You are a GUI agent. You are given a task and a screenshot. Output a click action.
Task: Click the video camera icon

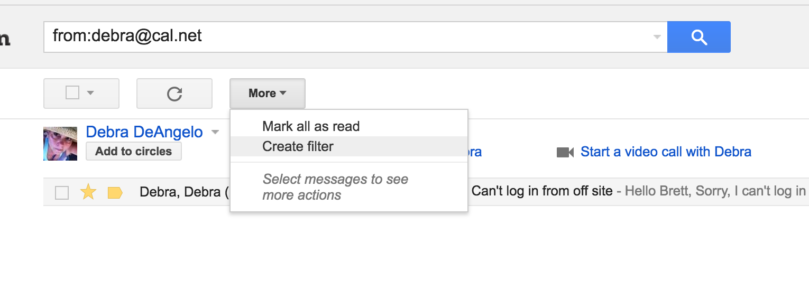565,153
